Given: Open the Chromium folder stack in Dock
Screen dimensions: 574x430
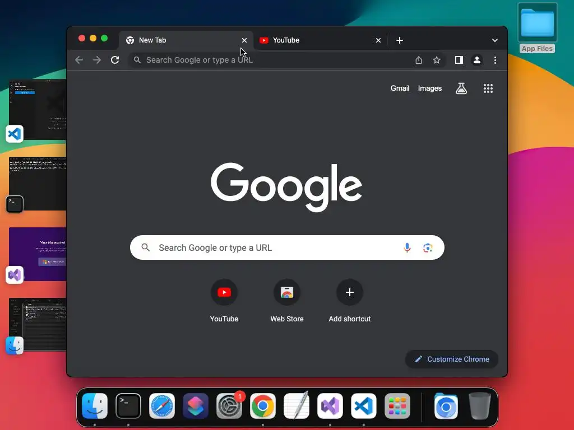Looking at the screenshot, I should point(446,406).
